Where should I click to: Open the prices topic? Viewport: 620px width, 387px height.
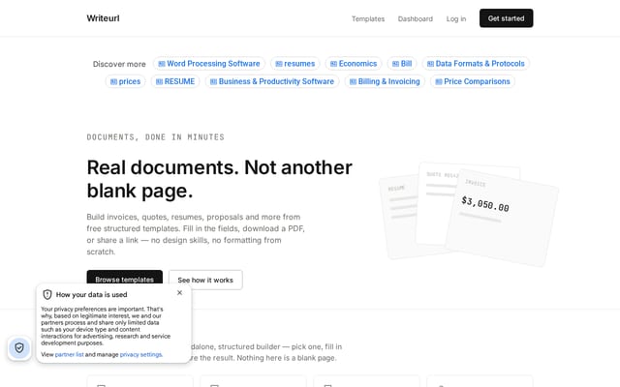pos(125,81)
